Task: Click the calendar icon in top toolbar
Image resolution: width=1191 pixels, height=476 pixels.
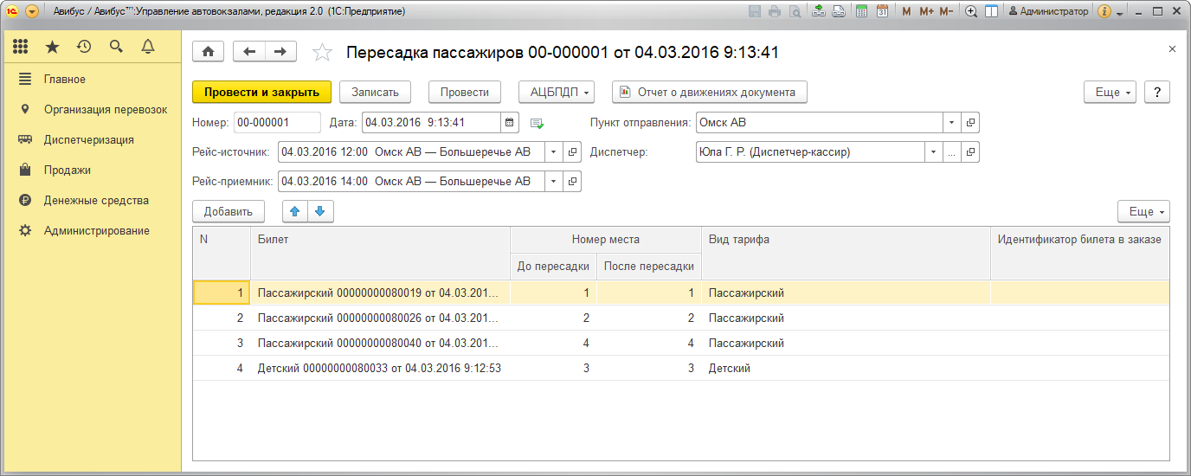Action: click(x=882, y=11)
